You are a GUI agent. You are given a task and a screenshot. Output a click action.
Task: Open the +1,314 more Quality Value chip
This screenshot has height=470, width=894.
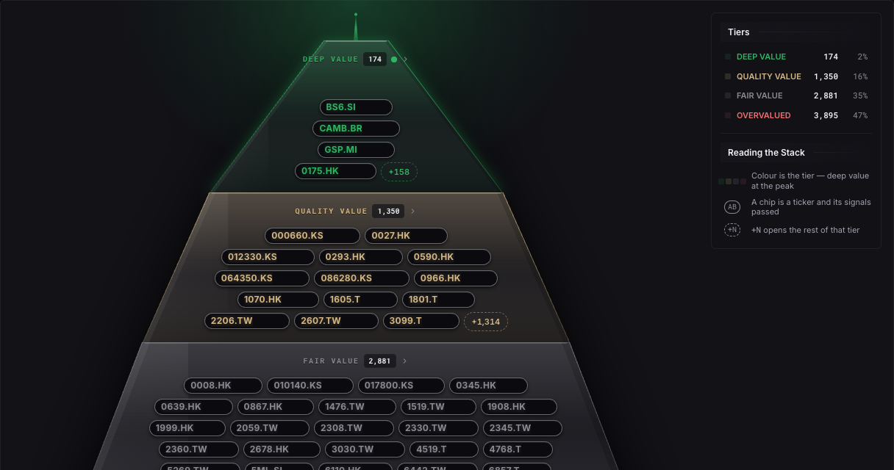[x=486, y=322]
